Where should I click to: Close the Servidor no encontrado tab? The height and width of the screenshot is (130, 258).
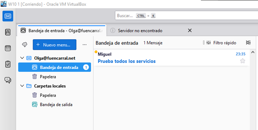190,31
